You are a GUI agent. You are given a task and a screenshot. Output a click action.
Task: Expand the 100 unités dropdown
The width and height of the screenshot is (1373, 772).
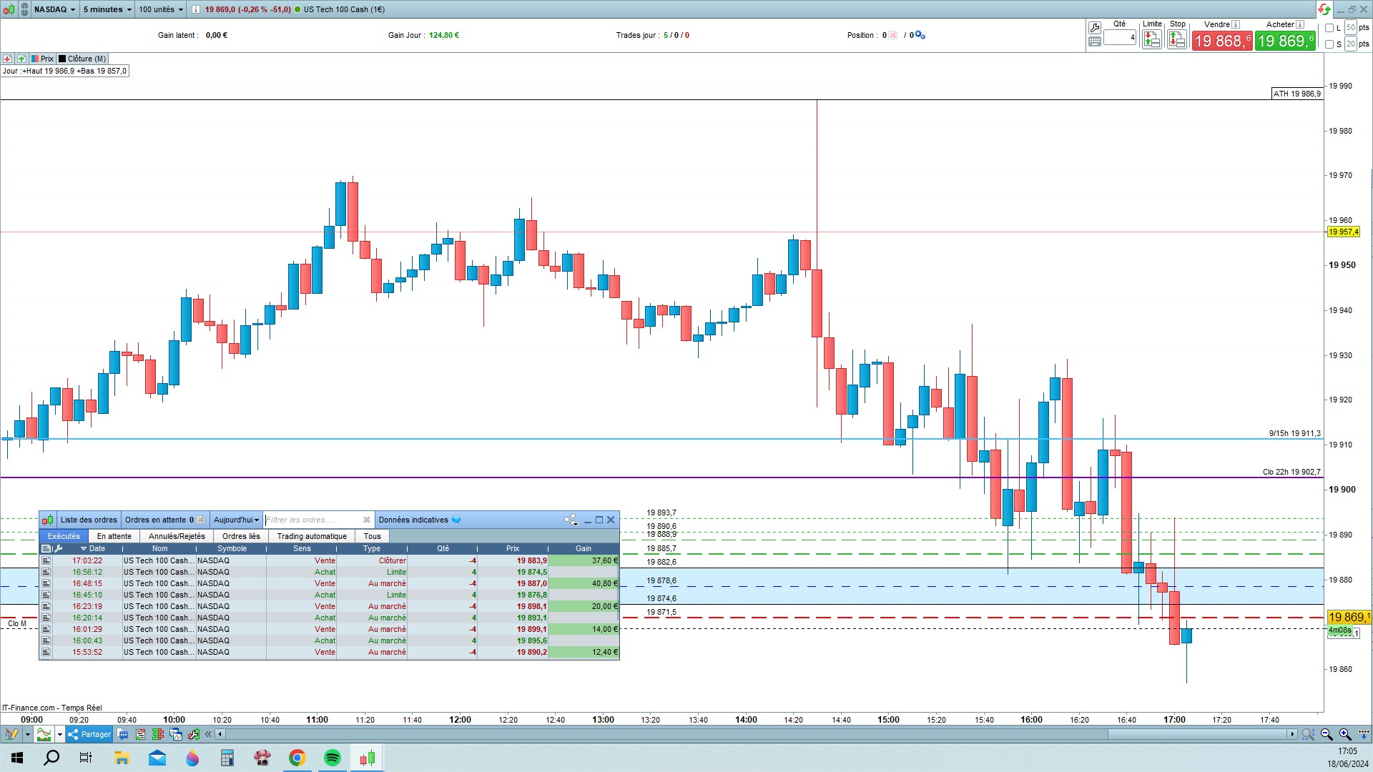point(160,9)
